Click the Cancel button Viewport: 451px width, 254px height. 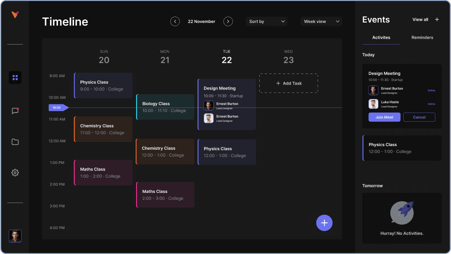(x=419, y=117)
